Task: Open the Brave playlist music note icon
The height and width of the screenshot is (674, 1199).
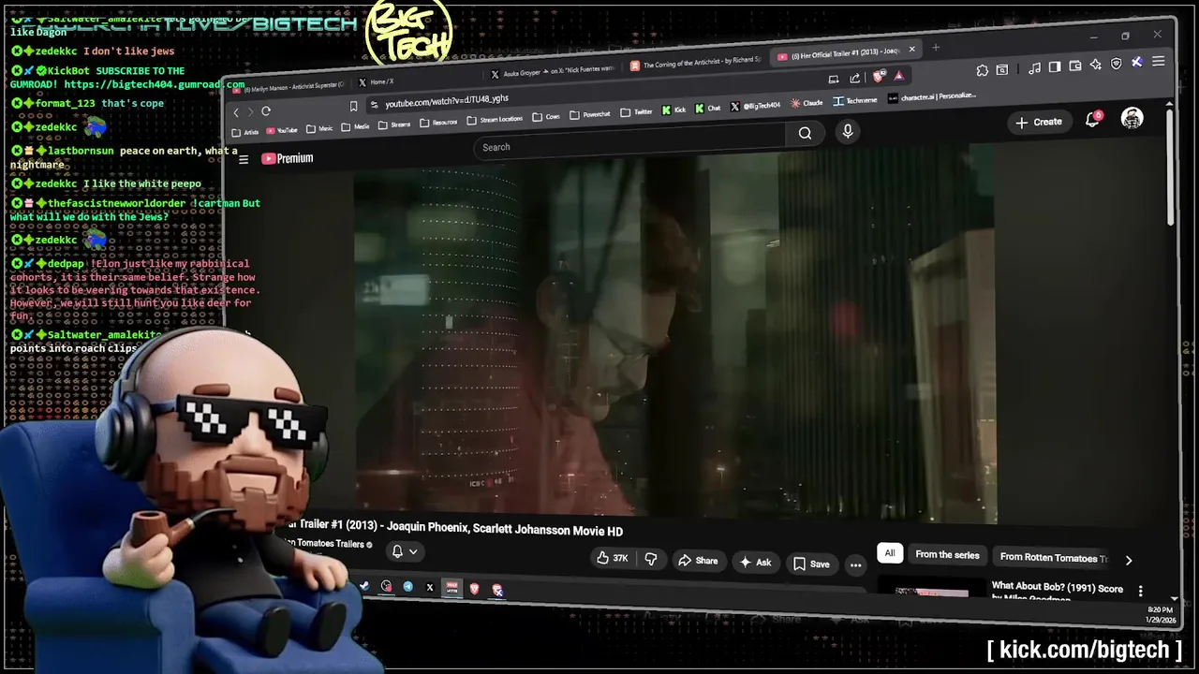Action: 1034,67
